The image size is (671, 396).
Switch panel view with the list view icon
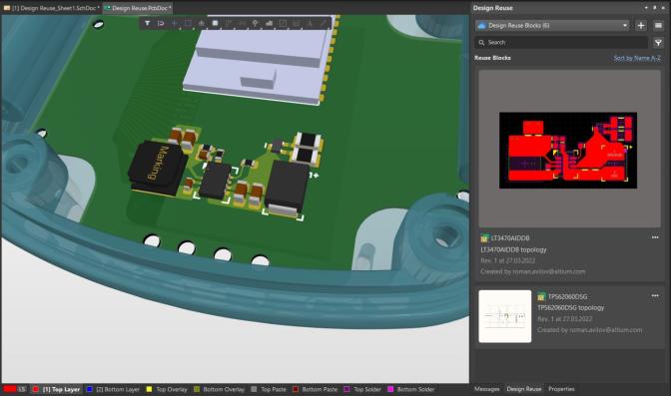tap(658, 26)
